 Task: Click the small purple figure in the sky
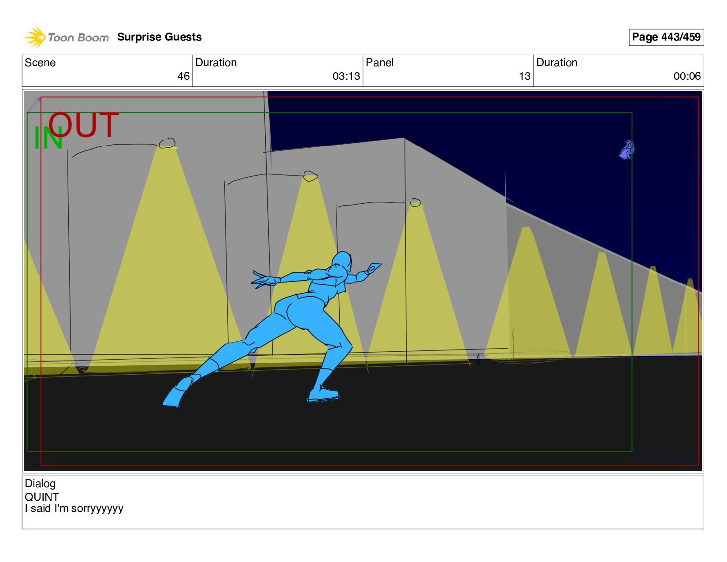coord(627,150)
